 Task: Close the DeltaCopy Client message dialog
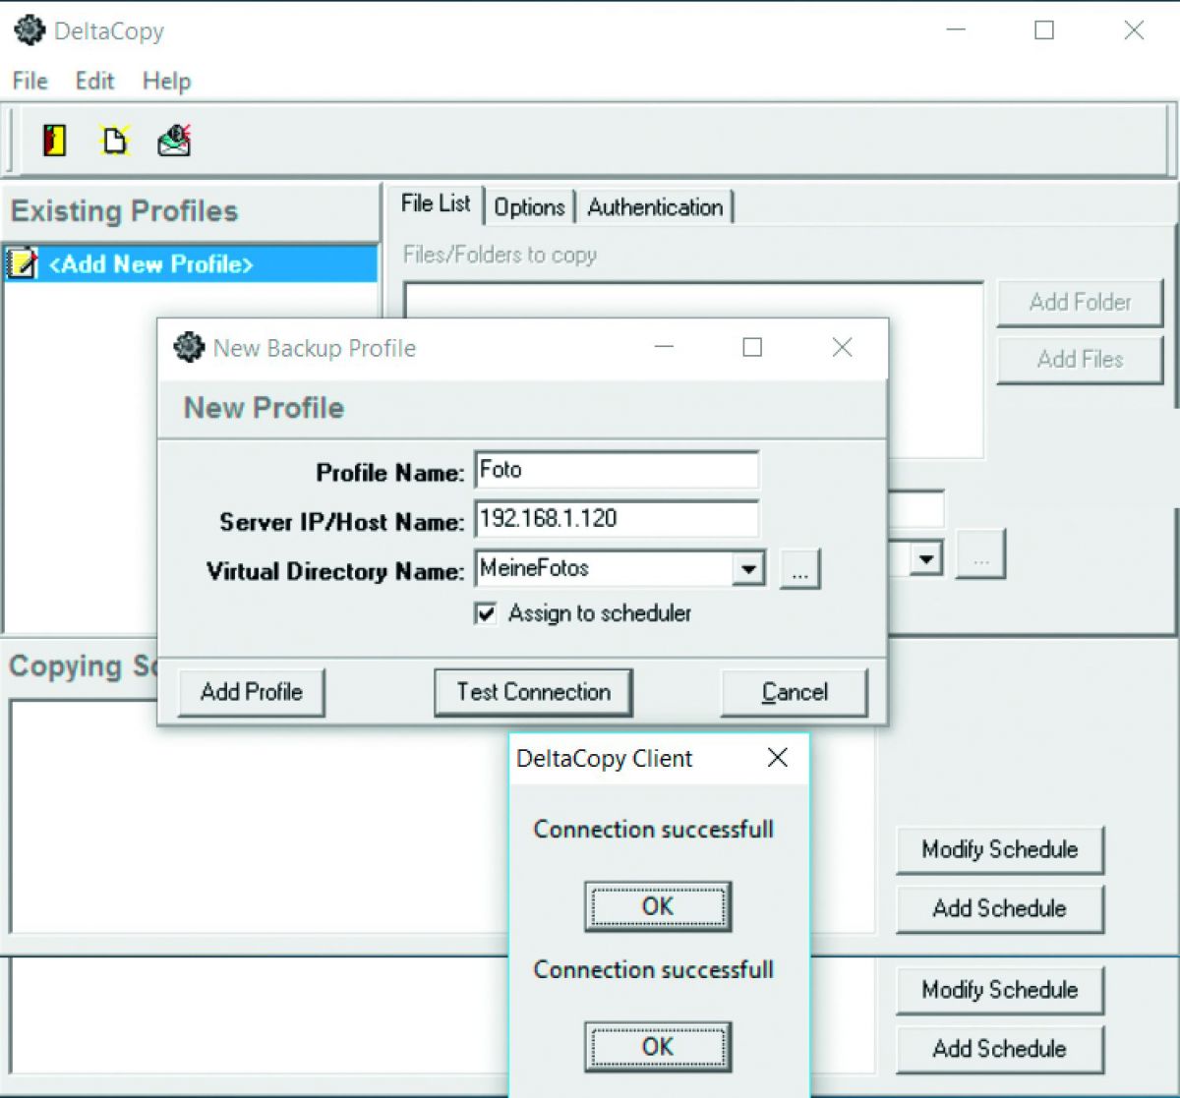777,758
